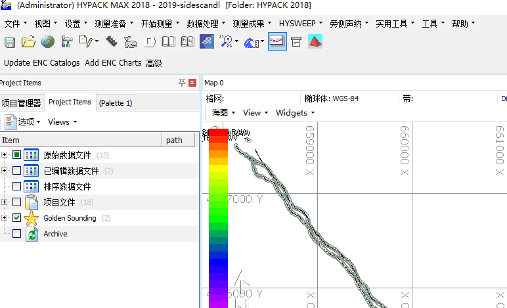This screenshot has height=308, width=507.
Task: Open dropdown arrow beside sounding sort icon
Action: click(x=237, y=41)
